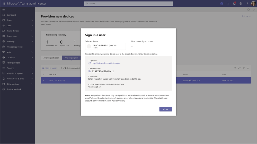Image resolution: width=257 pixels, height=144 pixels.
Task: Expand the Users menu chevron
Action: [32, 26]
